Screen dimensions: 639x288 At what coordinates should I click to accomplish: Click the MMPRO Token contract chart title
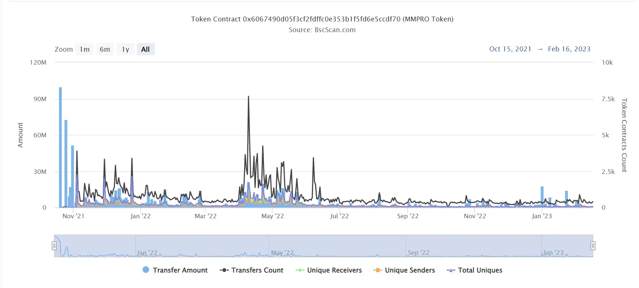pos(322,19)
